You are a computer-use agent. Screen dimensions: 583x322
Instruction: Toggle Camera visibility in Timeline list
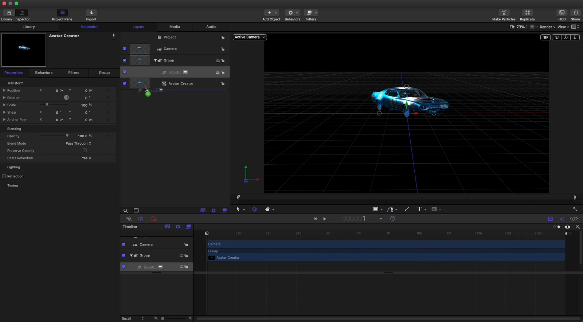pos(124,245)
